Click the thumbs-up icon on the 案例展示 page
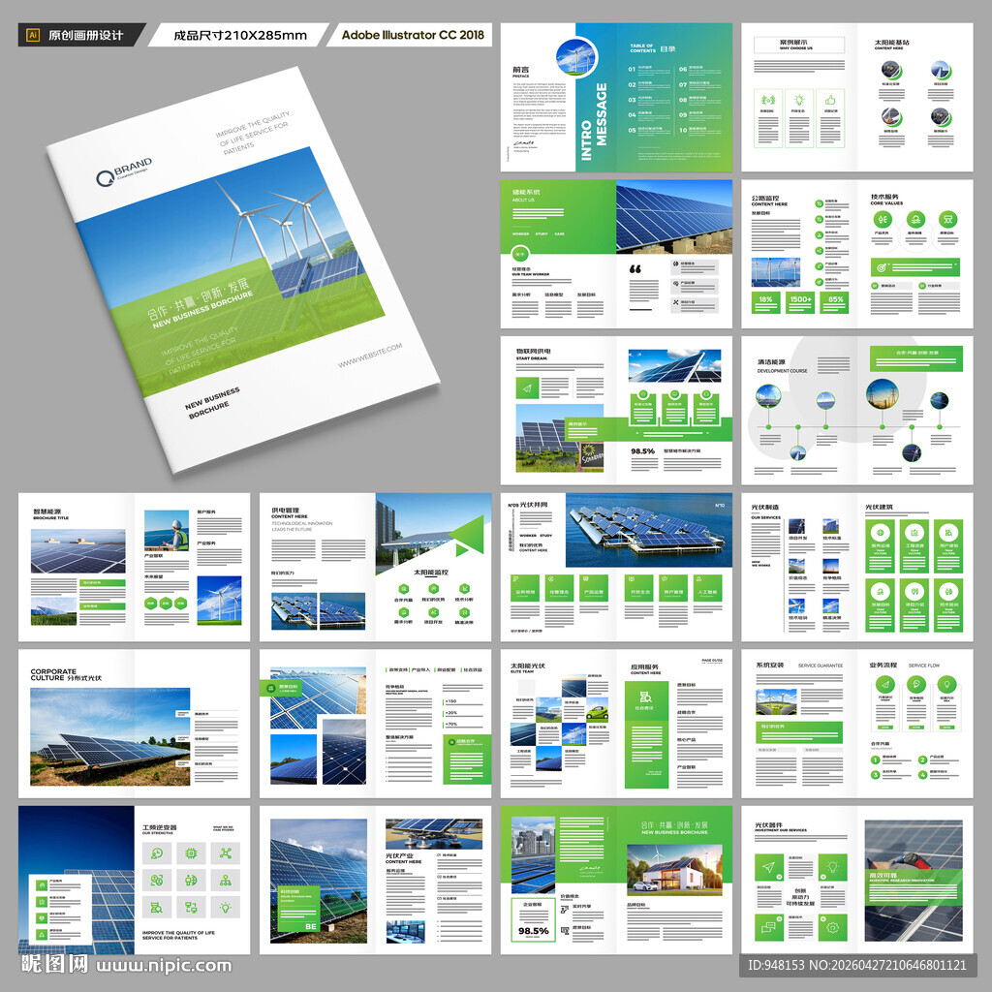This screenshot has height=992, width=992. (830, 100)
